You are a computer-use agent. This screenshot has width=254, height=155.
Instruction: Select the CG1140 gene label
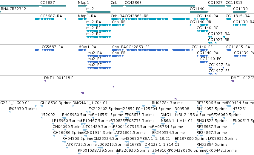click(197, 9)
